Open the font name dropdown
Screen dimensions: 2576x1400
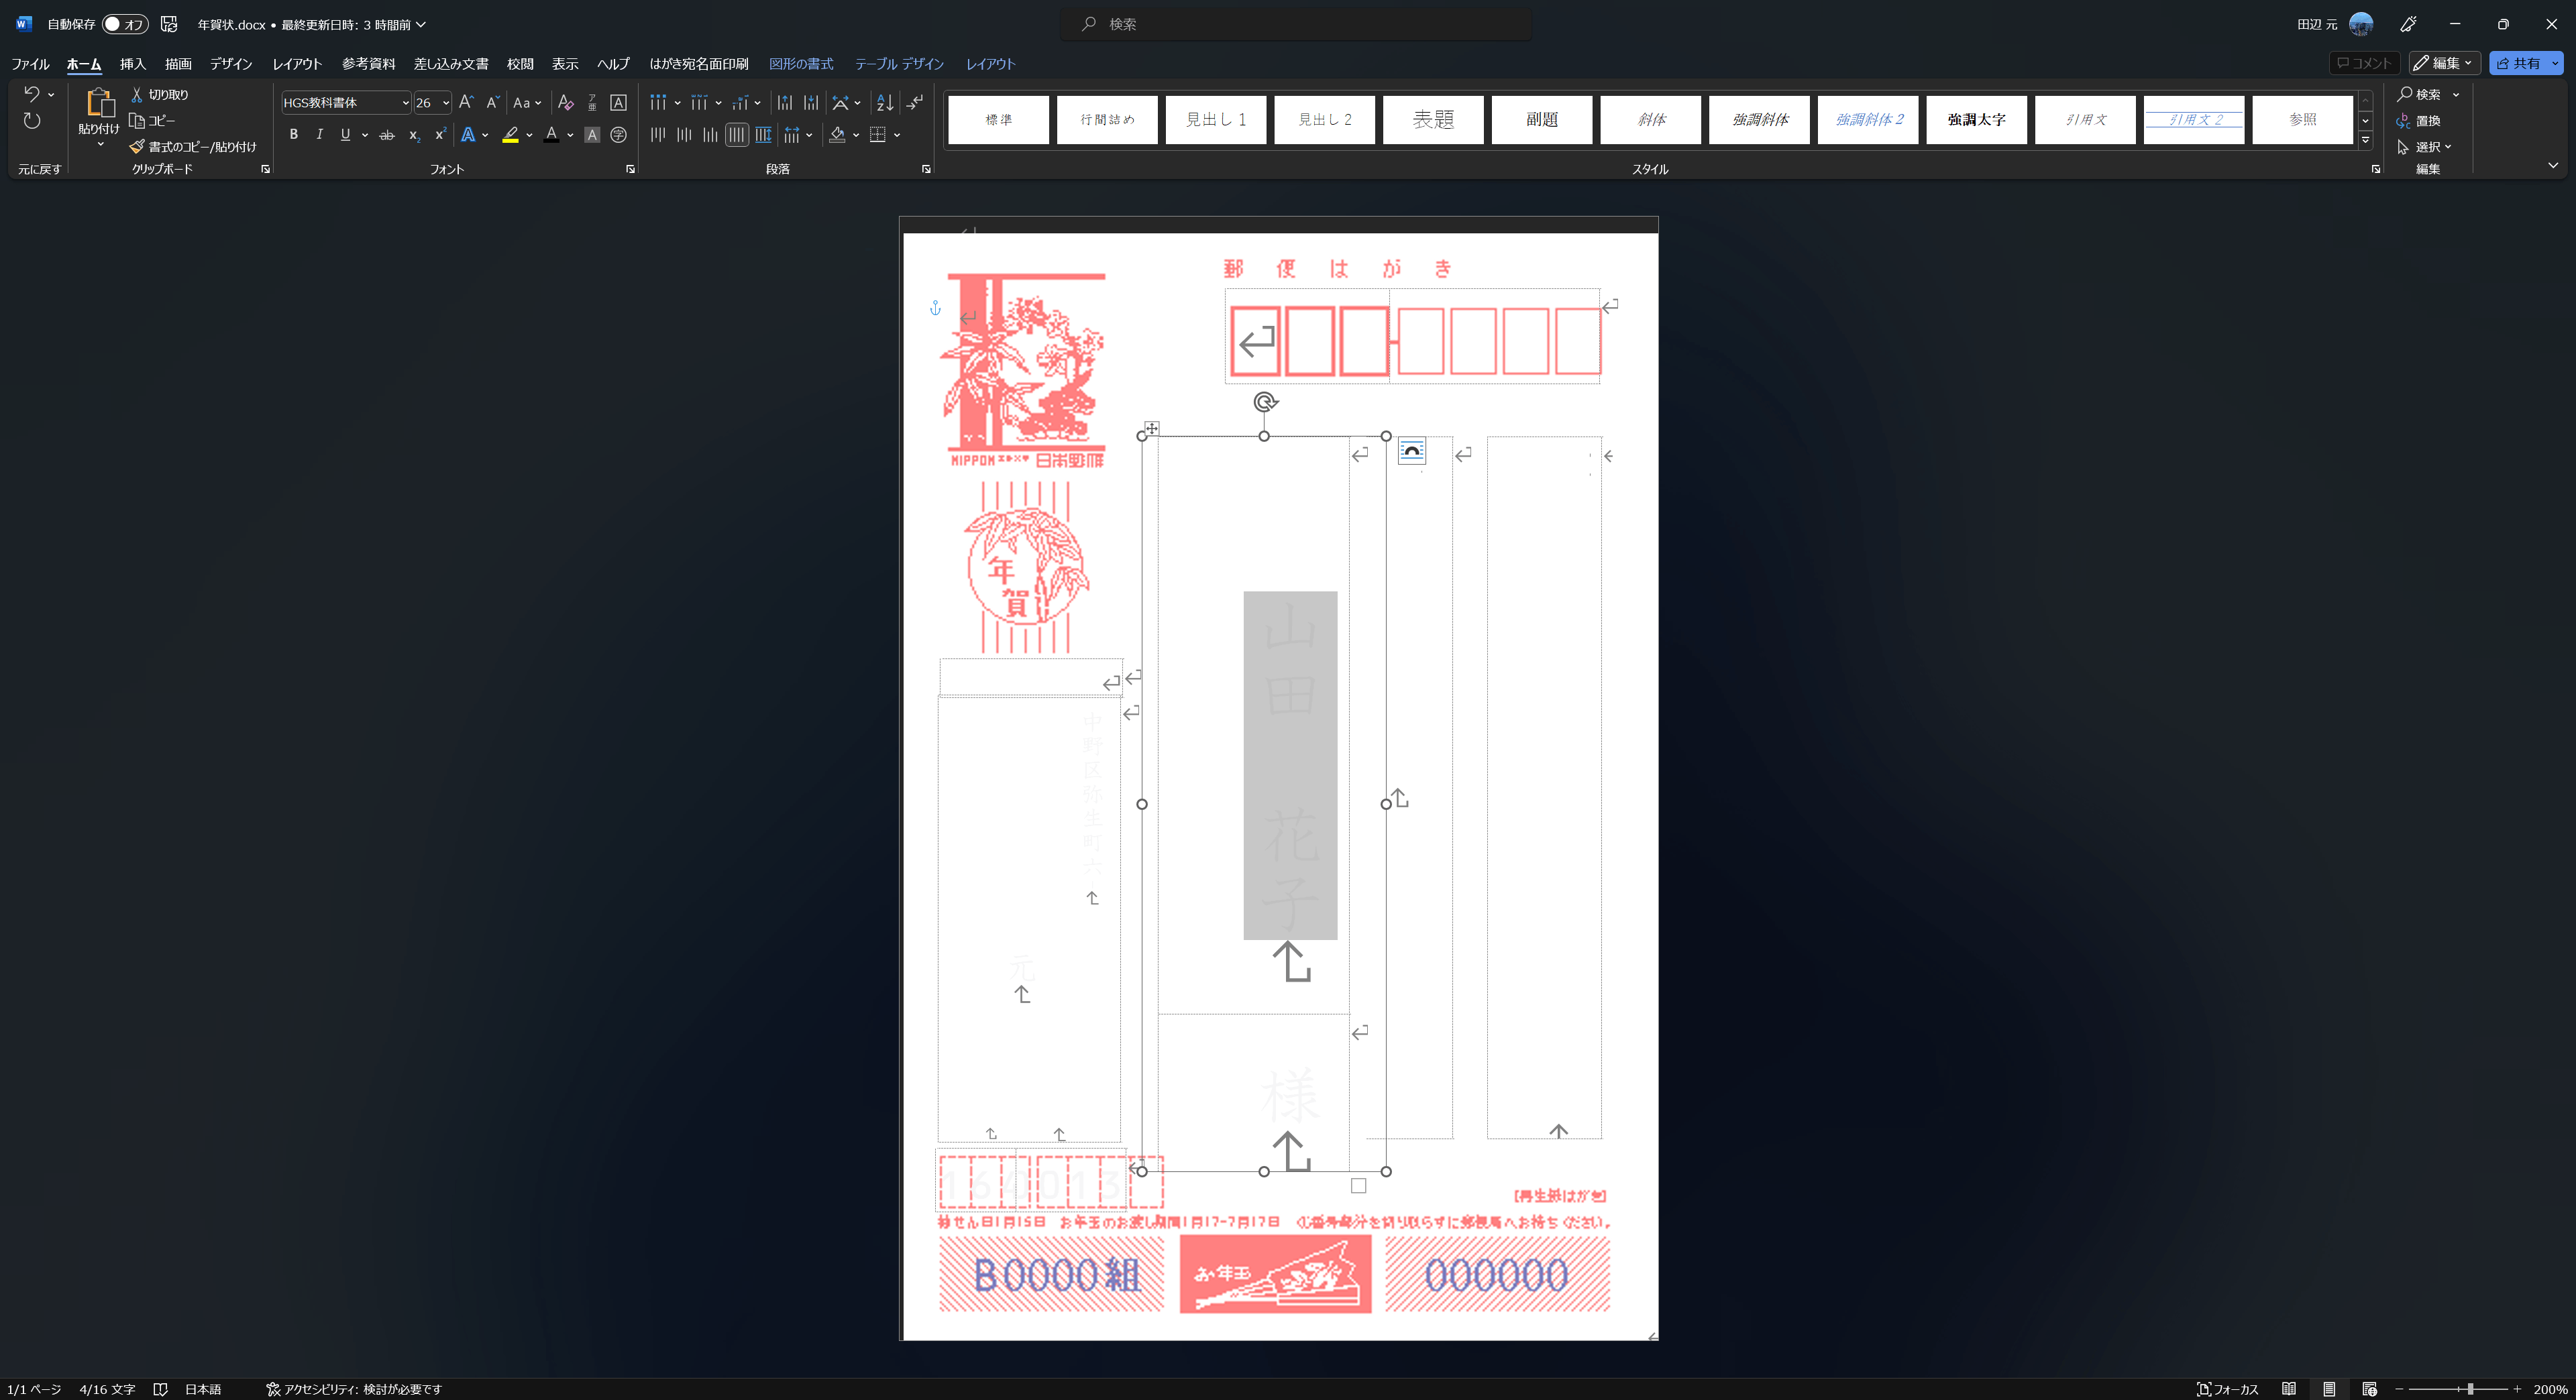[405, 103]
